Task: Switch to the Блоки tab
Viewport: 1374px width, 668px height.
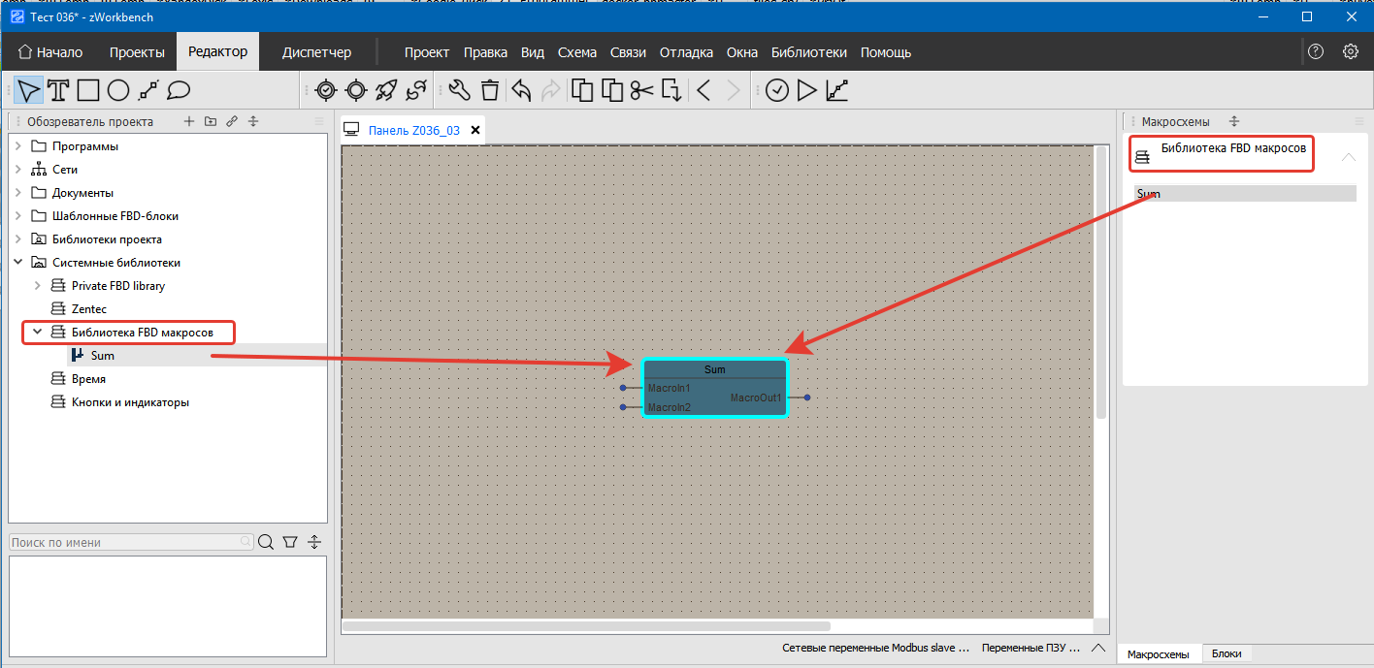Action: click(x=1226, y=654)
